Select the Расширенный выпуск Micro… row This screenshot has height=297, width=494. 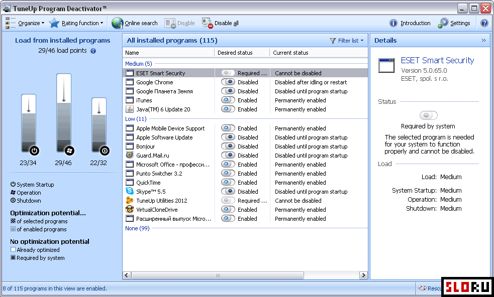click(x=245, y=218)
